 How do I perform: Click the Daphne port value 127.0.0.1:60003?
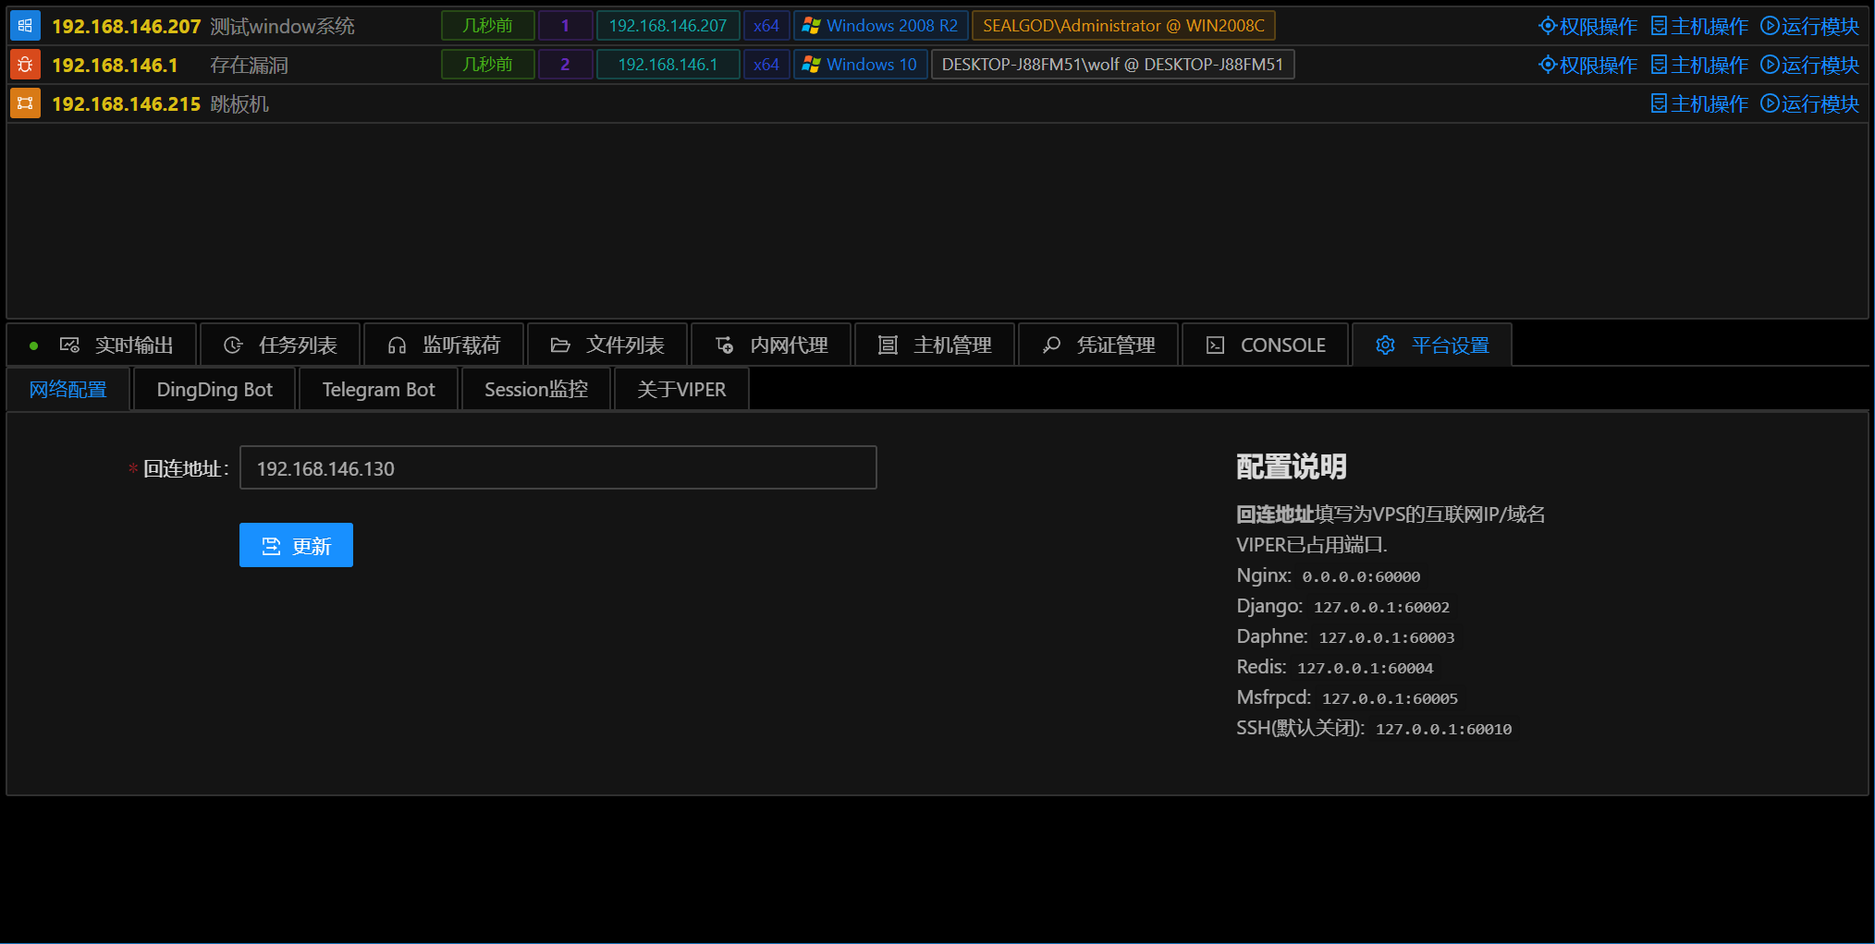(1387, 638)
